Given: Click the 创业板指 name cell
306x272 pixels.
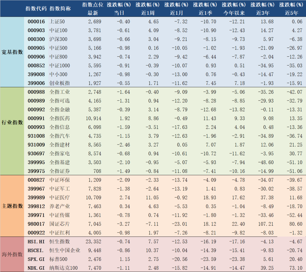Looking at the screenshot, I should tap(59, 83).
